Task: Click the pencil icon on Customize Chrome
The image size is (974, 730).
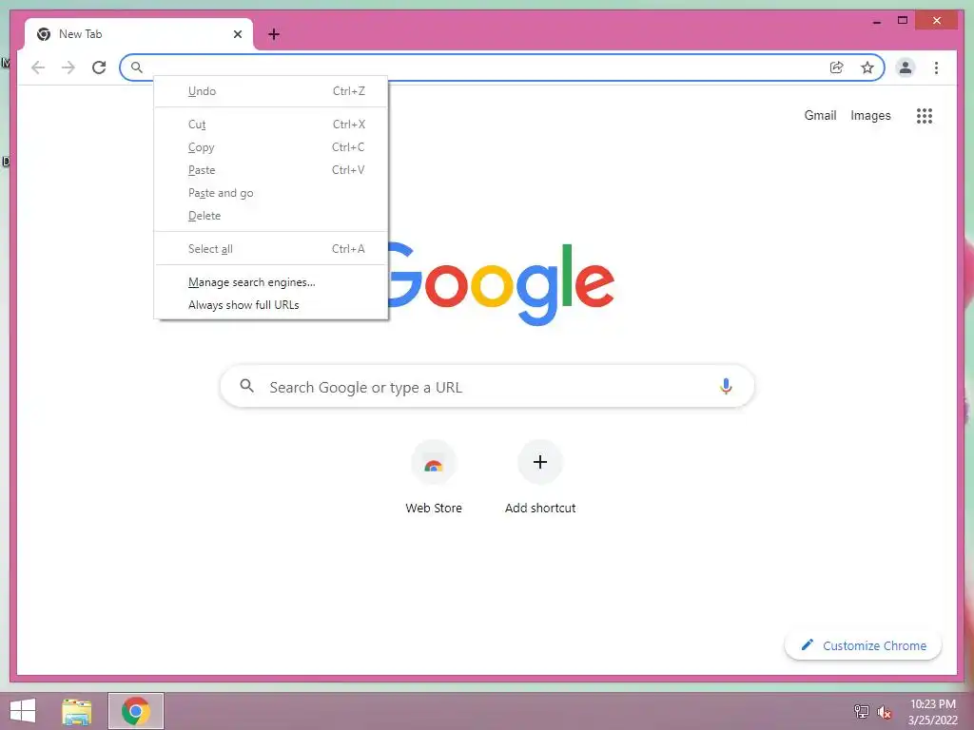Action: tap(807, 645)
